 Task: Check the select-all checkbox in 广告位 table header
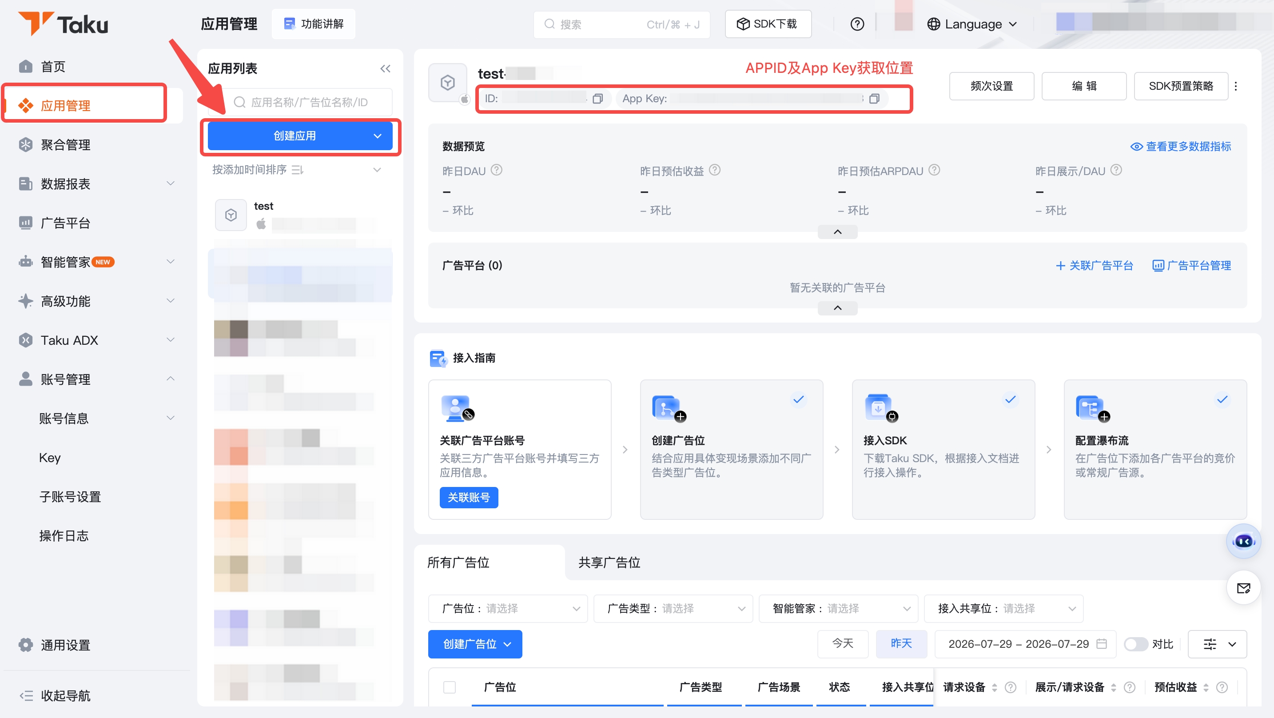[x=450, y=687]
